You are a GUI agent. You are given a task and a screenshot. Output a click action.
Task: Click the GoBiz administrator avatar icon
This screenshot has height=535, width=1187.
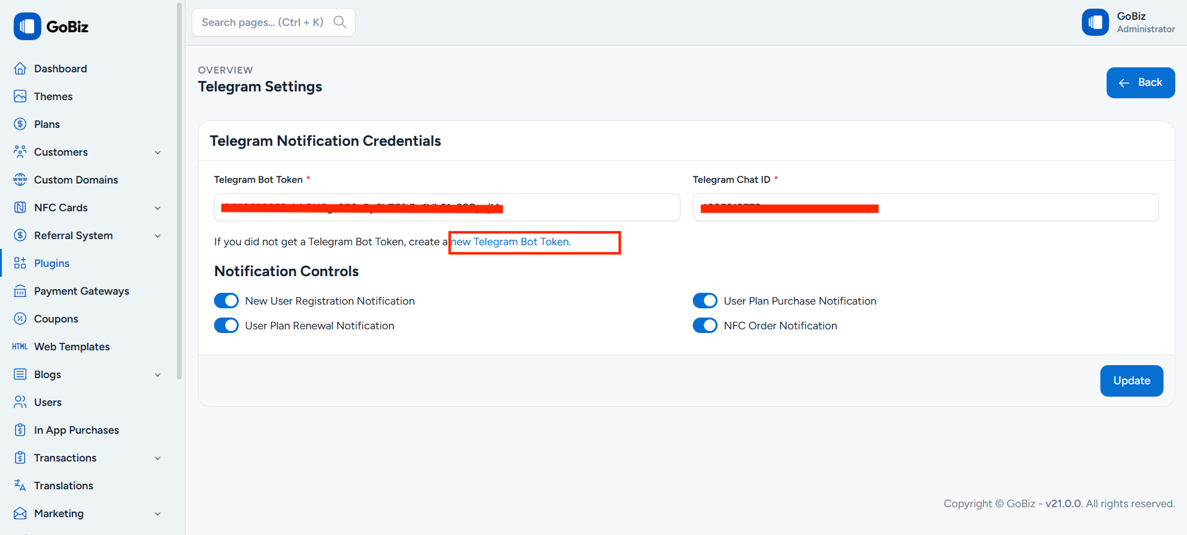tap(1095, 22)
